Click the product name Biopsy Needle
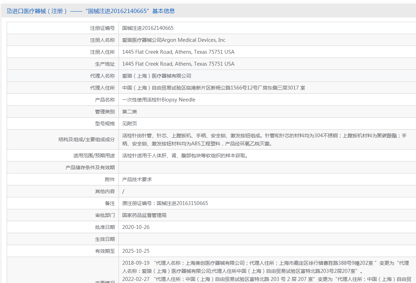 point(159,100)
